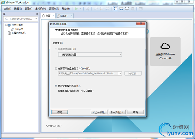This screenshot has height=139, width=195.
Task: Open the library search dropdown arrow
Action: pyautogui.click(x=36, y=19)
